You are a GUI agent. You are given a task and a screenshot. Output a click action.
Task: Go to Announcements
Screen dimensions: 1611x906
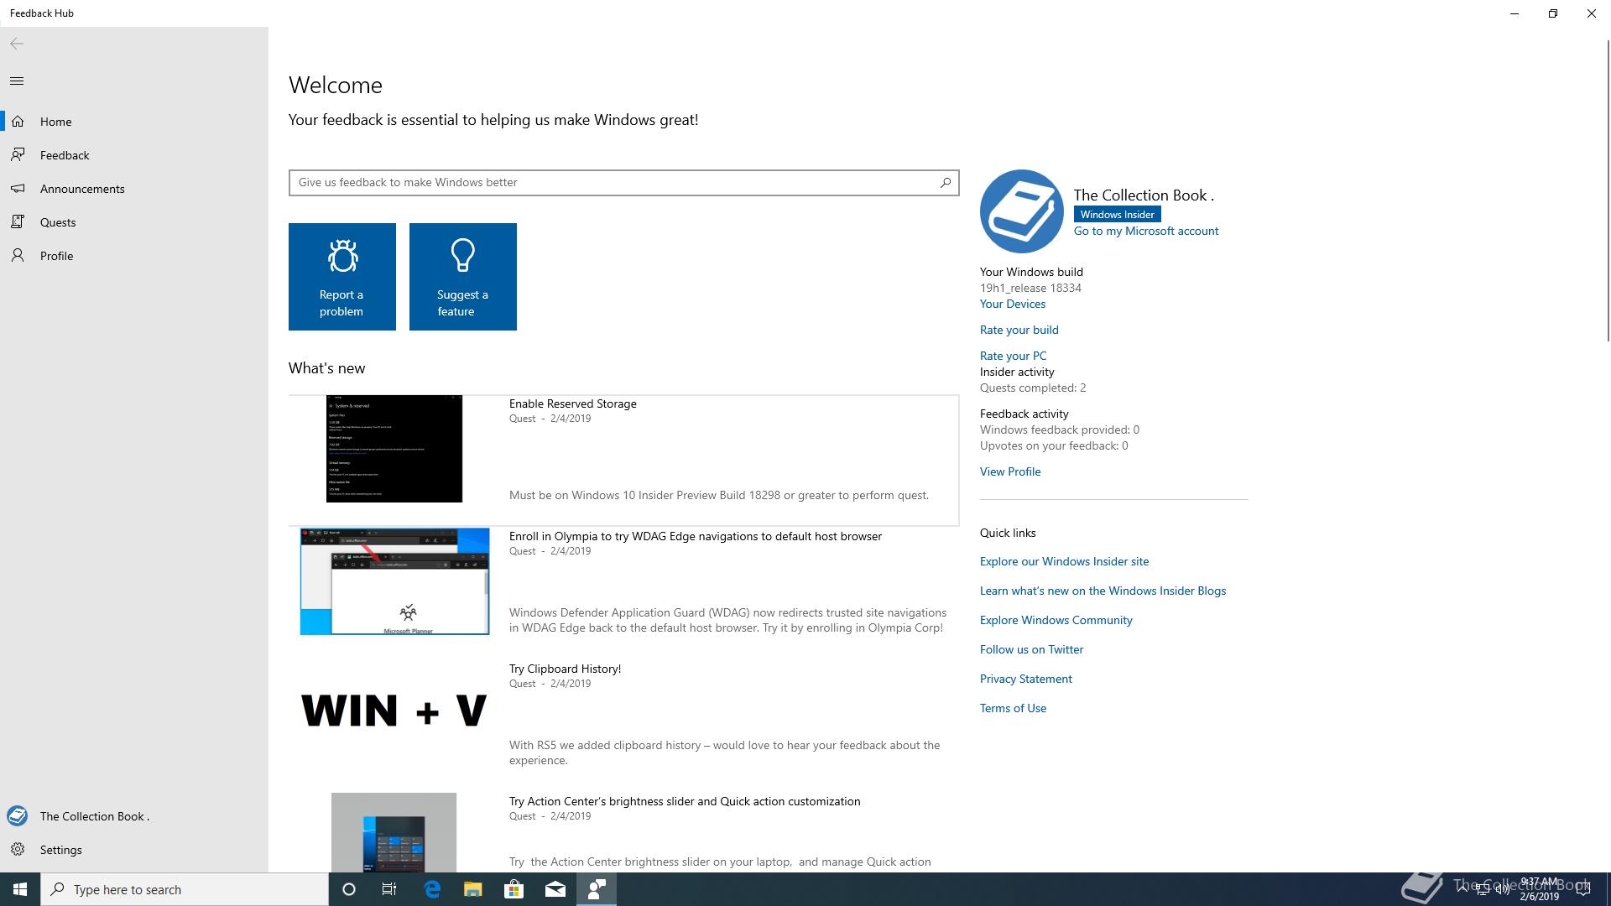(x=134, y=189)
